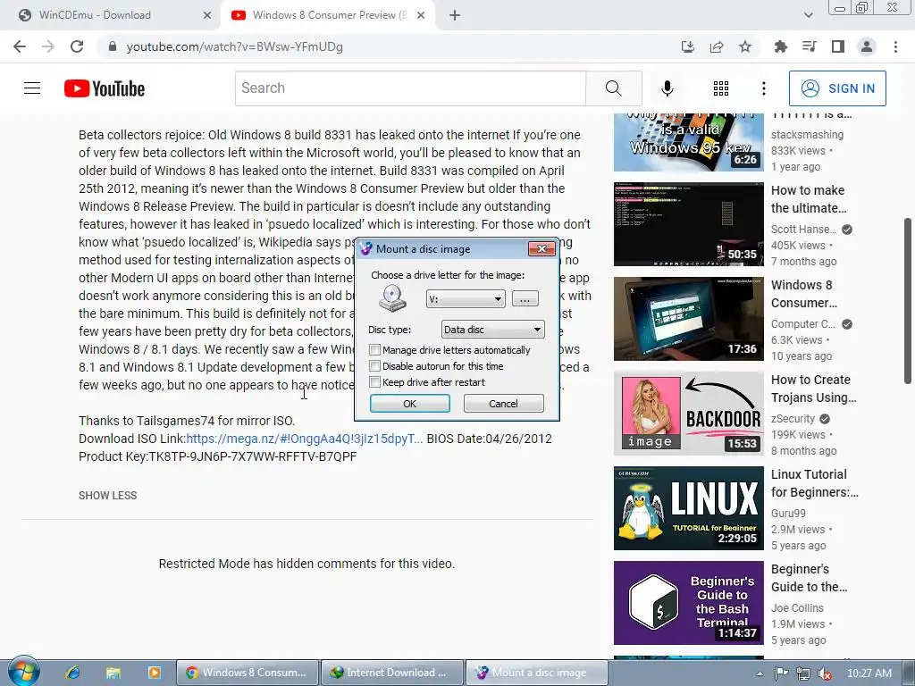Open the Chrome extensions puzzle icon
This screenshot has height=686, width=915.
tap(780, 46)
